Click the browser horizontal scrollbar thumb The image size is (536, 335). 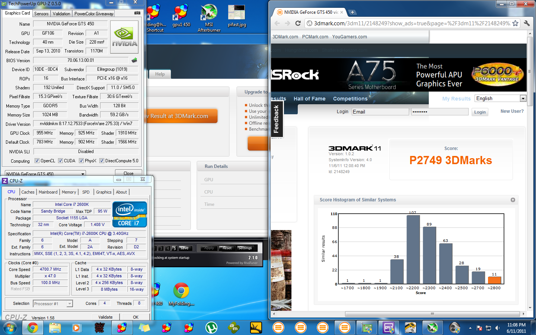click(x=432, y=314)
